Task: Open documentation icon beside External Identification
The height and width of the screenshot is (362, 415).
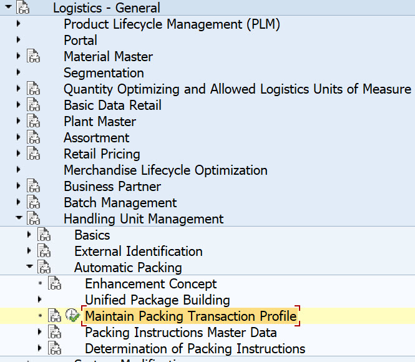Action: click(x=44, y=252)
